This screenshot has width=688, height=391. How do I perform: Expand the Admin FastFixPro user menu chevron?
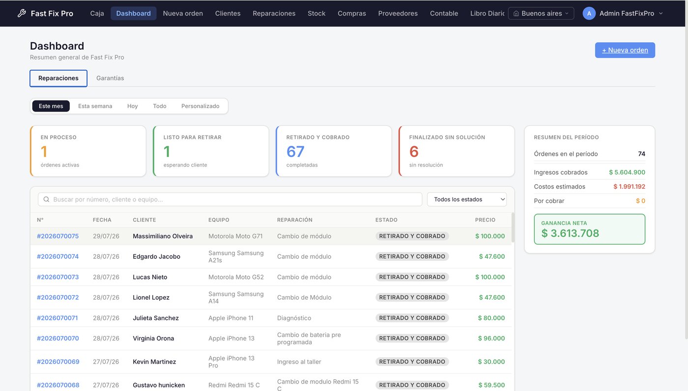(x=660, y=14)
